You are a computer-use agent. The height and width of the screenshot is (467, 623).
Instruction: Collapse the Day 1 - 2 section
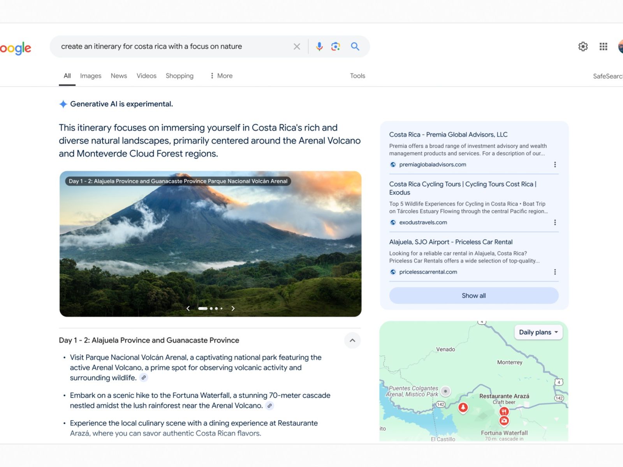(x=352, y=341)
